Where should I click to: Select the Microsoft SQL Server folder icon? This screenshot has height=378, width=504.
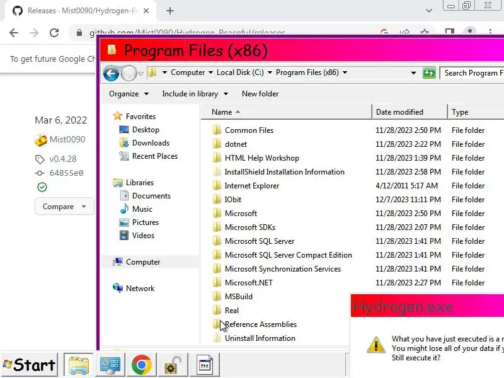tap(217, 241)
